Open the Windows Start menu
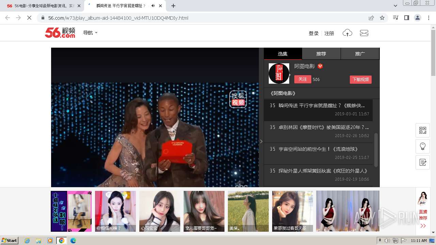Screen dimensions: 436x245 (x=10, y=240)
